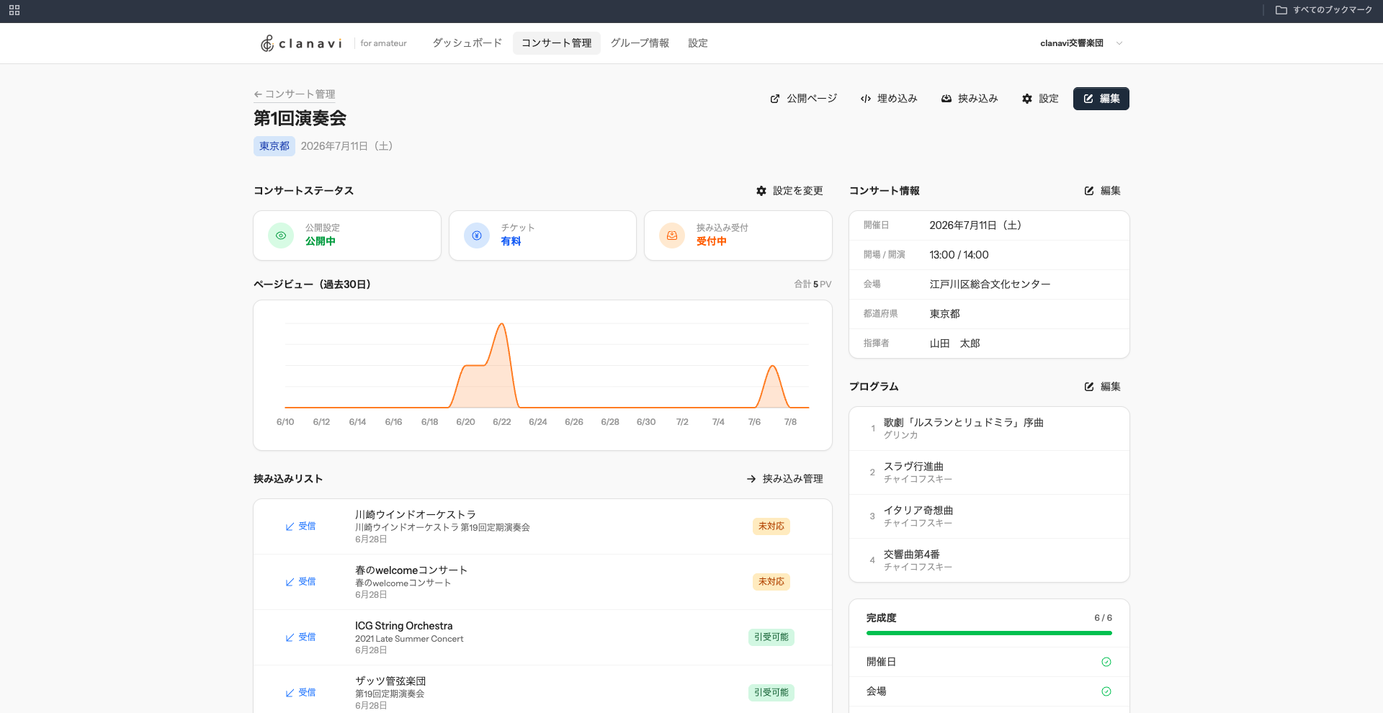Click the inbox icon in 挟み込み受付 card
Image resolution: width=1383 pixels, height=713 pixels.
(672, 236)
